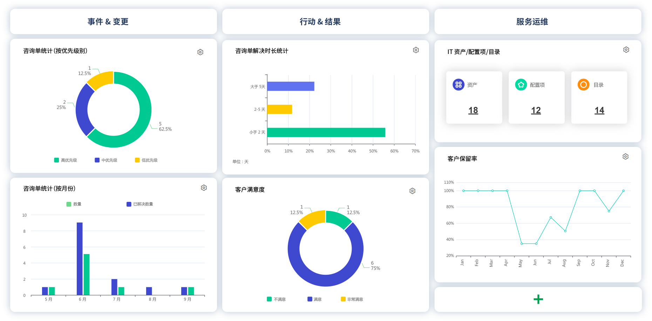Click the 小于 2 天 green bar
This screenshot has height=321, width=652.
[326, 132]
